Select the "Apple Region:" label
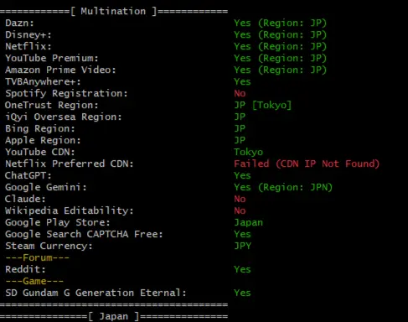408x322 pixels. (43, 141)
